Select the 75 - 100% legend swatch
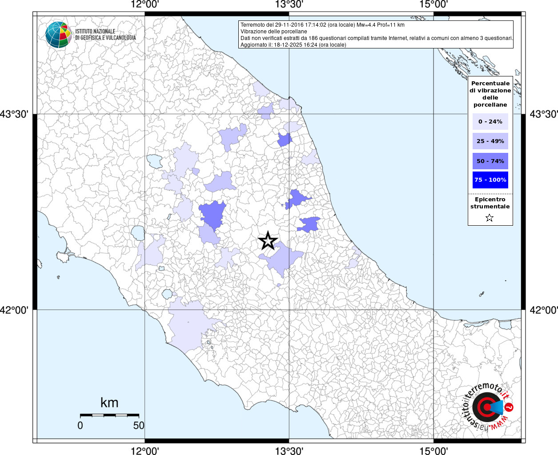 click(x=490, y=180)
